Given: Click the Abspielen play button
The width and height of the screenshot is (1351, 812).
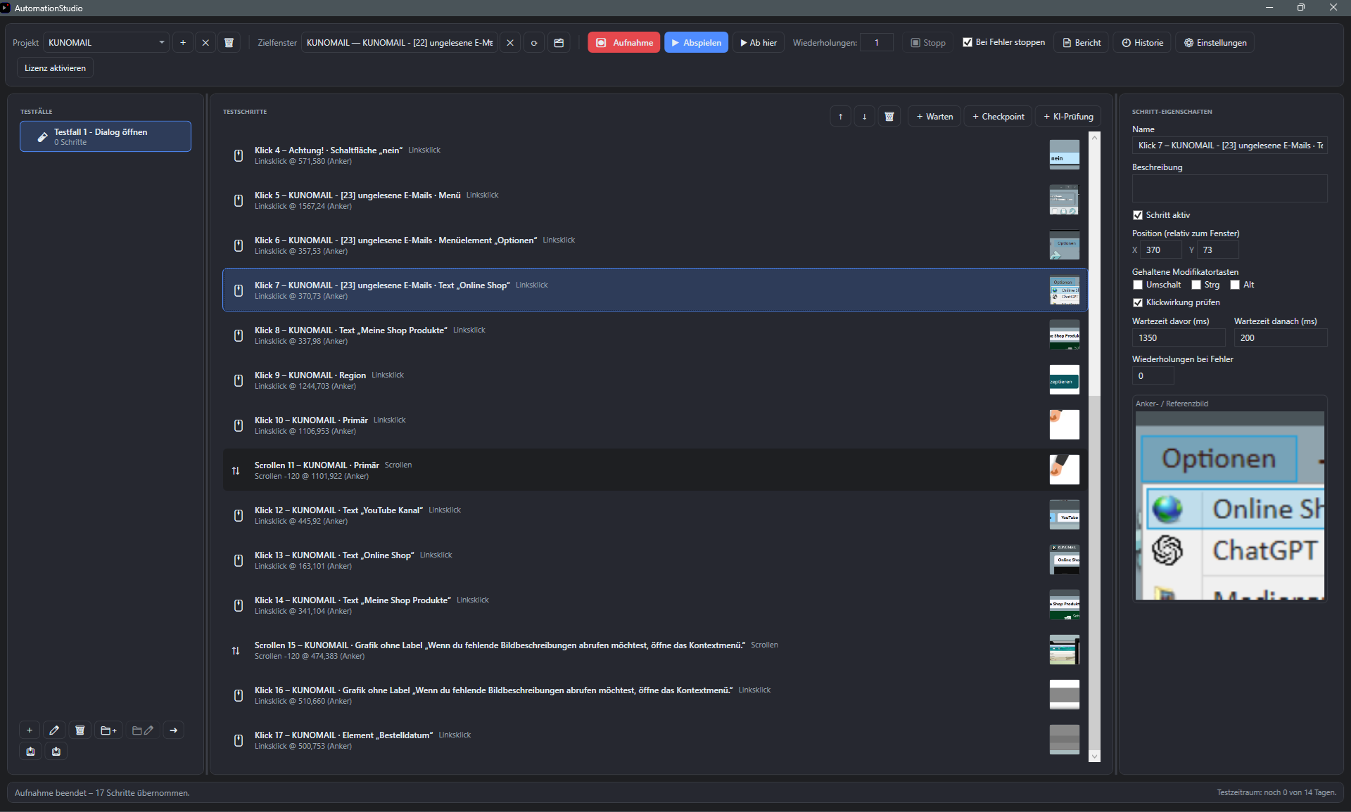Looking at the screenshot, I should click(x=696, y=43).
